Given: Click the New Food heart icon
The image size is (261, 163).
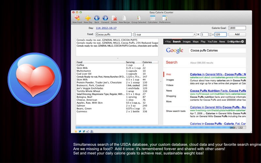Looking at the screenshot, I should (77, 18).
